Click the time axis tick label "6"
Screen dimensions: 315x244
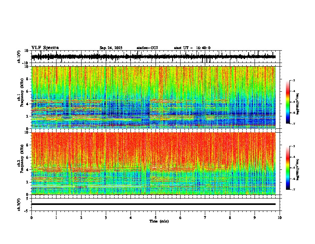pyautogui.click(x=181, y=218)
